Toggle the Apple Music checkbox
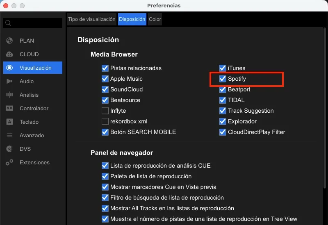328x225 pixels. click(105, 79)
